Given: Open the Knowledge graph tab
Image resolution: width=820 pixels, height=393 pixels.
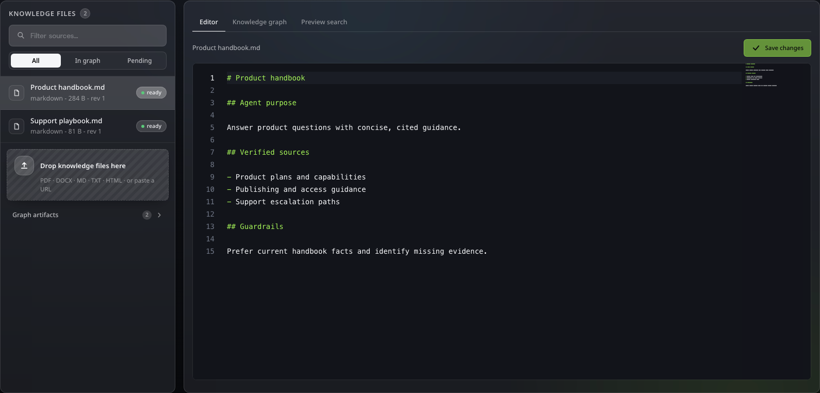Looking at the screenshot, I should coord(259,22).
